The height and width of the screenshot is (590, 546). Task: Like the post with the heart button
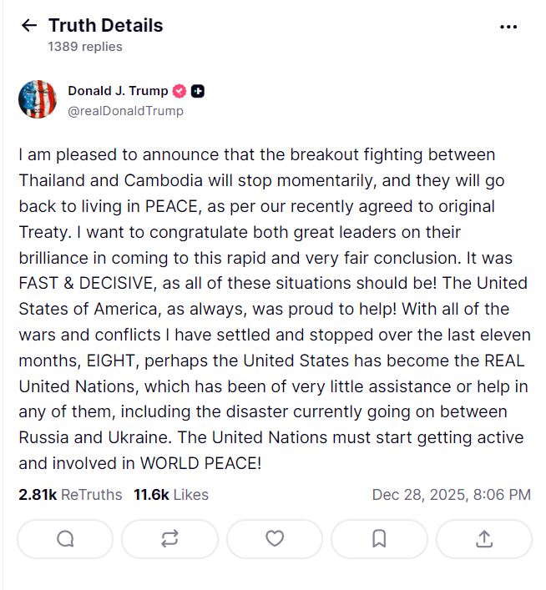(275, 539)
